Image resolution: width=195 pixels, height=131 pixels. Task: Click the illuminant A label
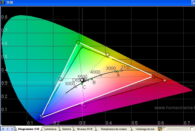coord(118,75)
